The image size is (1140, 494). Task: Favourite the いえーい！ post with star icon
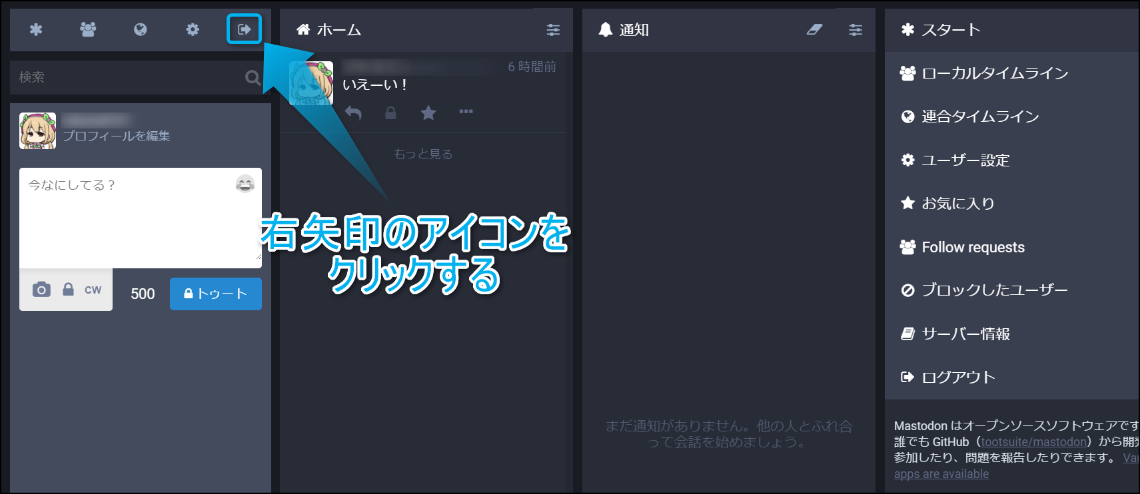(x=428, y=113)
